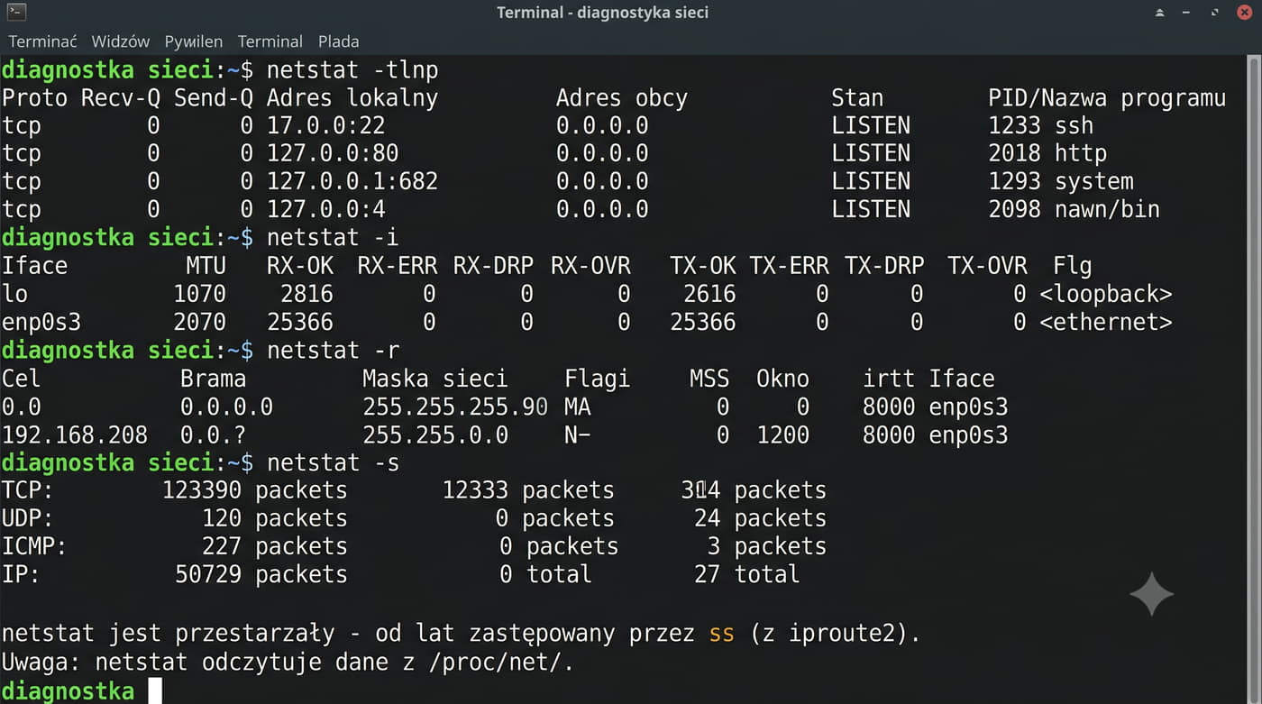Click the cursor block at the prompt
This screenshot has width=1262, height=704.
(x=155, y=691)
